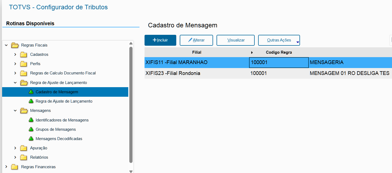Sort by the Codigo Regra column header

279,52
